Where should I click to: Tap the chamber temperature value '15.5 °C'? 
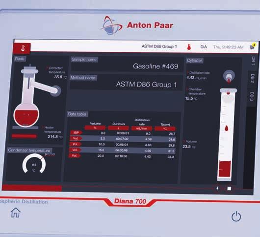point(191,98)
